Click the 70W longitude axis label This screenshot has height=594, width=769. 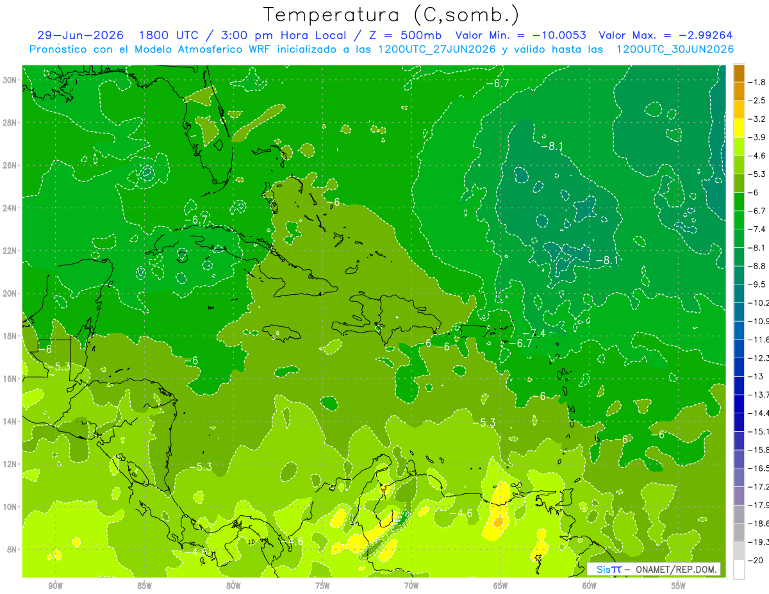click(x=411, y=586)
